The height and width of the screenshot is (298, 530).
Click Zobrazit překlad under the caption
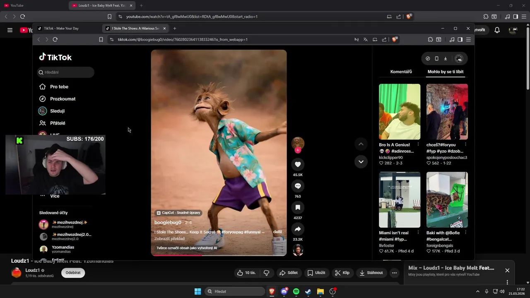169,239
